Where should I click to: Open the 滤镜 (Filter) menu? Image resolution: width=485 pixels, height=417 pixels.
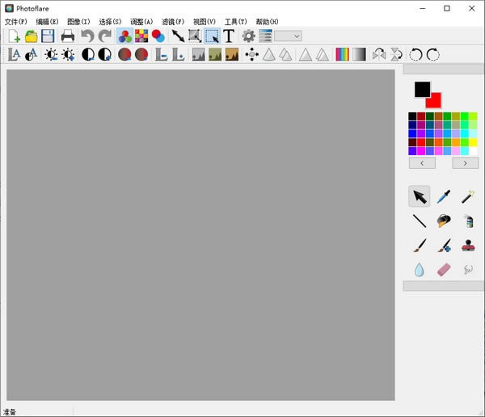(x=172, y=21)
